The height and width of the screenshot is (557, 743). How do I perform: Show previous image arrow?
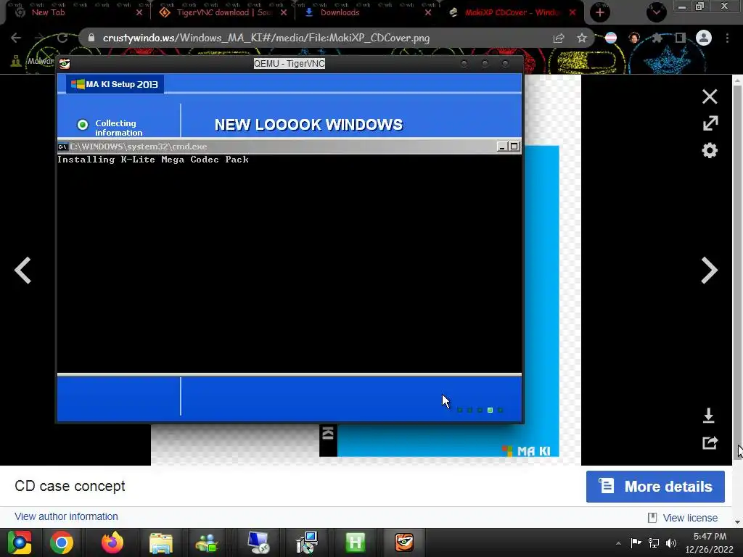point(22,271)
